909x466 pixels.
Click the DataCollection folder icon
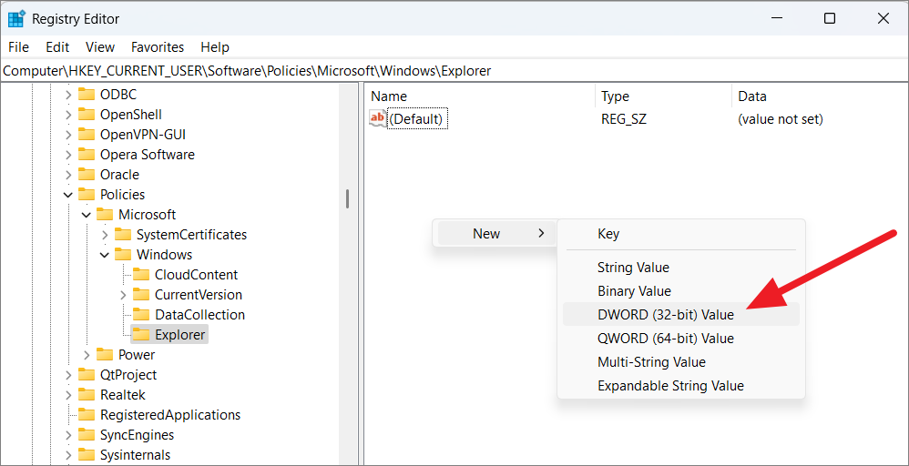point(141,315)
